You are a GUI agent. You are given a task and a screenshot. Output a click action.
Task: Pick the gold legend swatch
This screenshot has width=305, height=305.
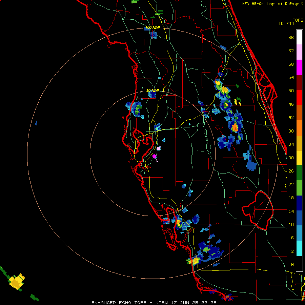(299, 143)
